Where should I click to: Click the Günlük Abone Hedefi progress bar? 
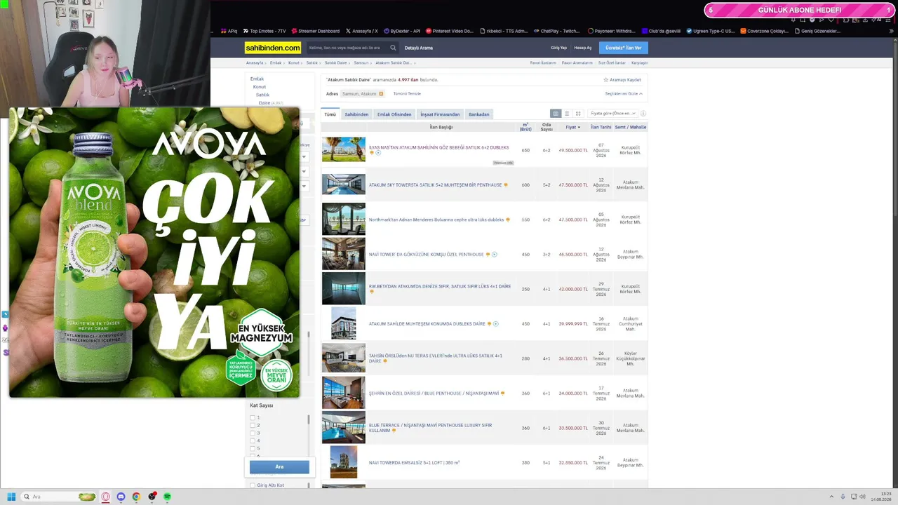pos(799,10)
